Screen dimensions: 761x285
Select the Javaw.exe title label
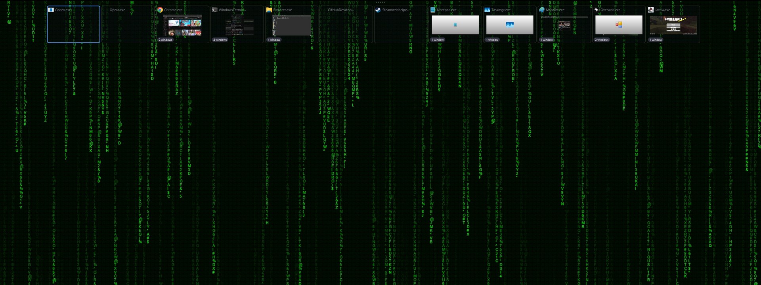pyautogui.click(x=662, y=10)
